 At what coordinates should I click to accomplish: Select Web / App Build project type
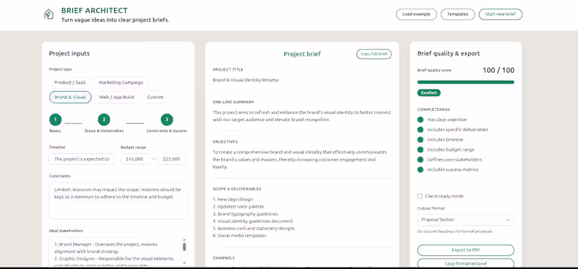116,97
